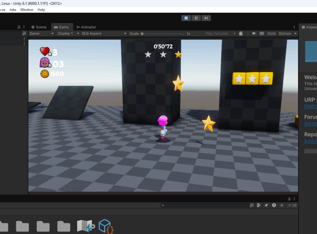Click the left panel lock icon
This screenshot has width=317, height=234.
[19, 27]
